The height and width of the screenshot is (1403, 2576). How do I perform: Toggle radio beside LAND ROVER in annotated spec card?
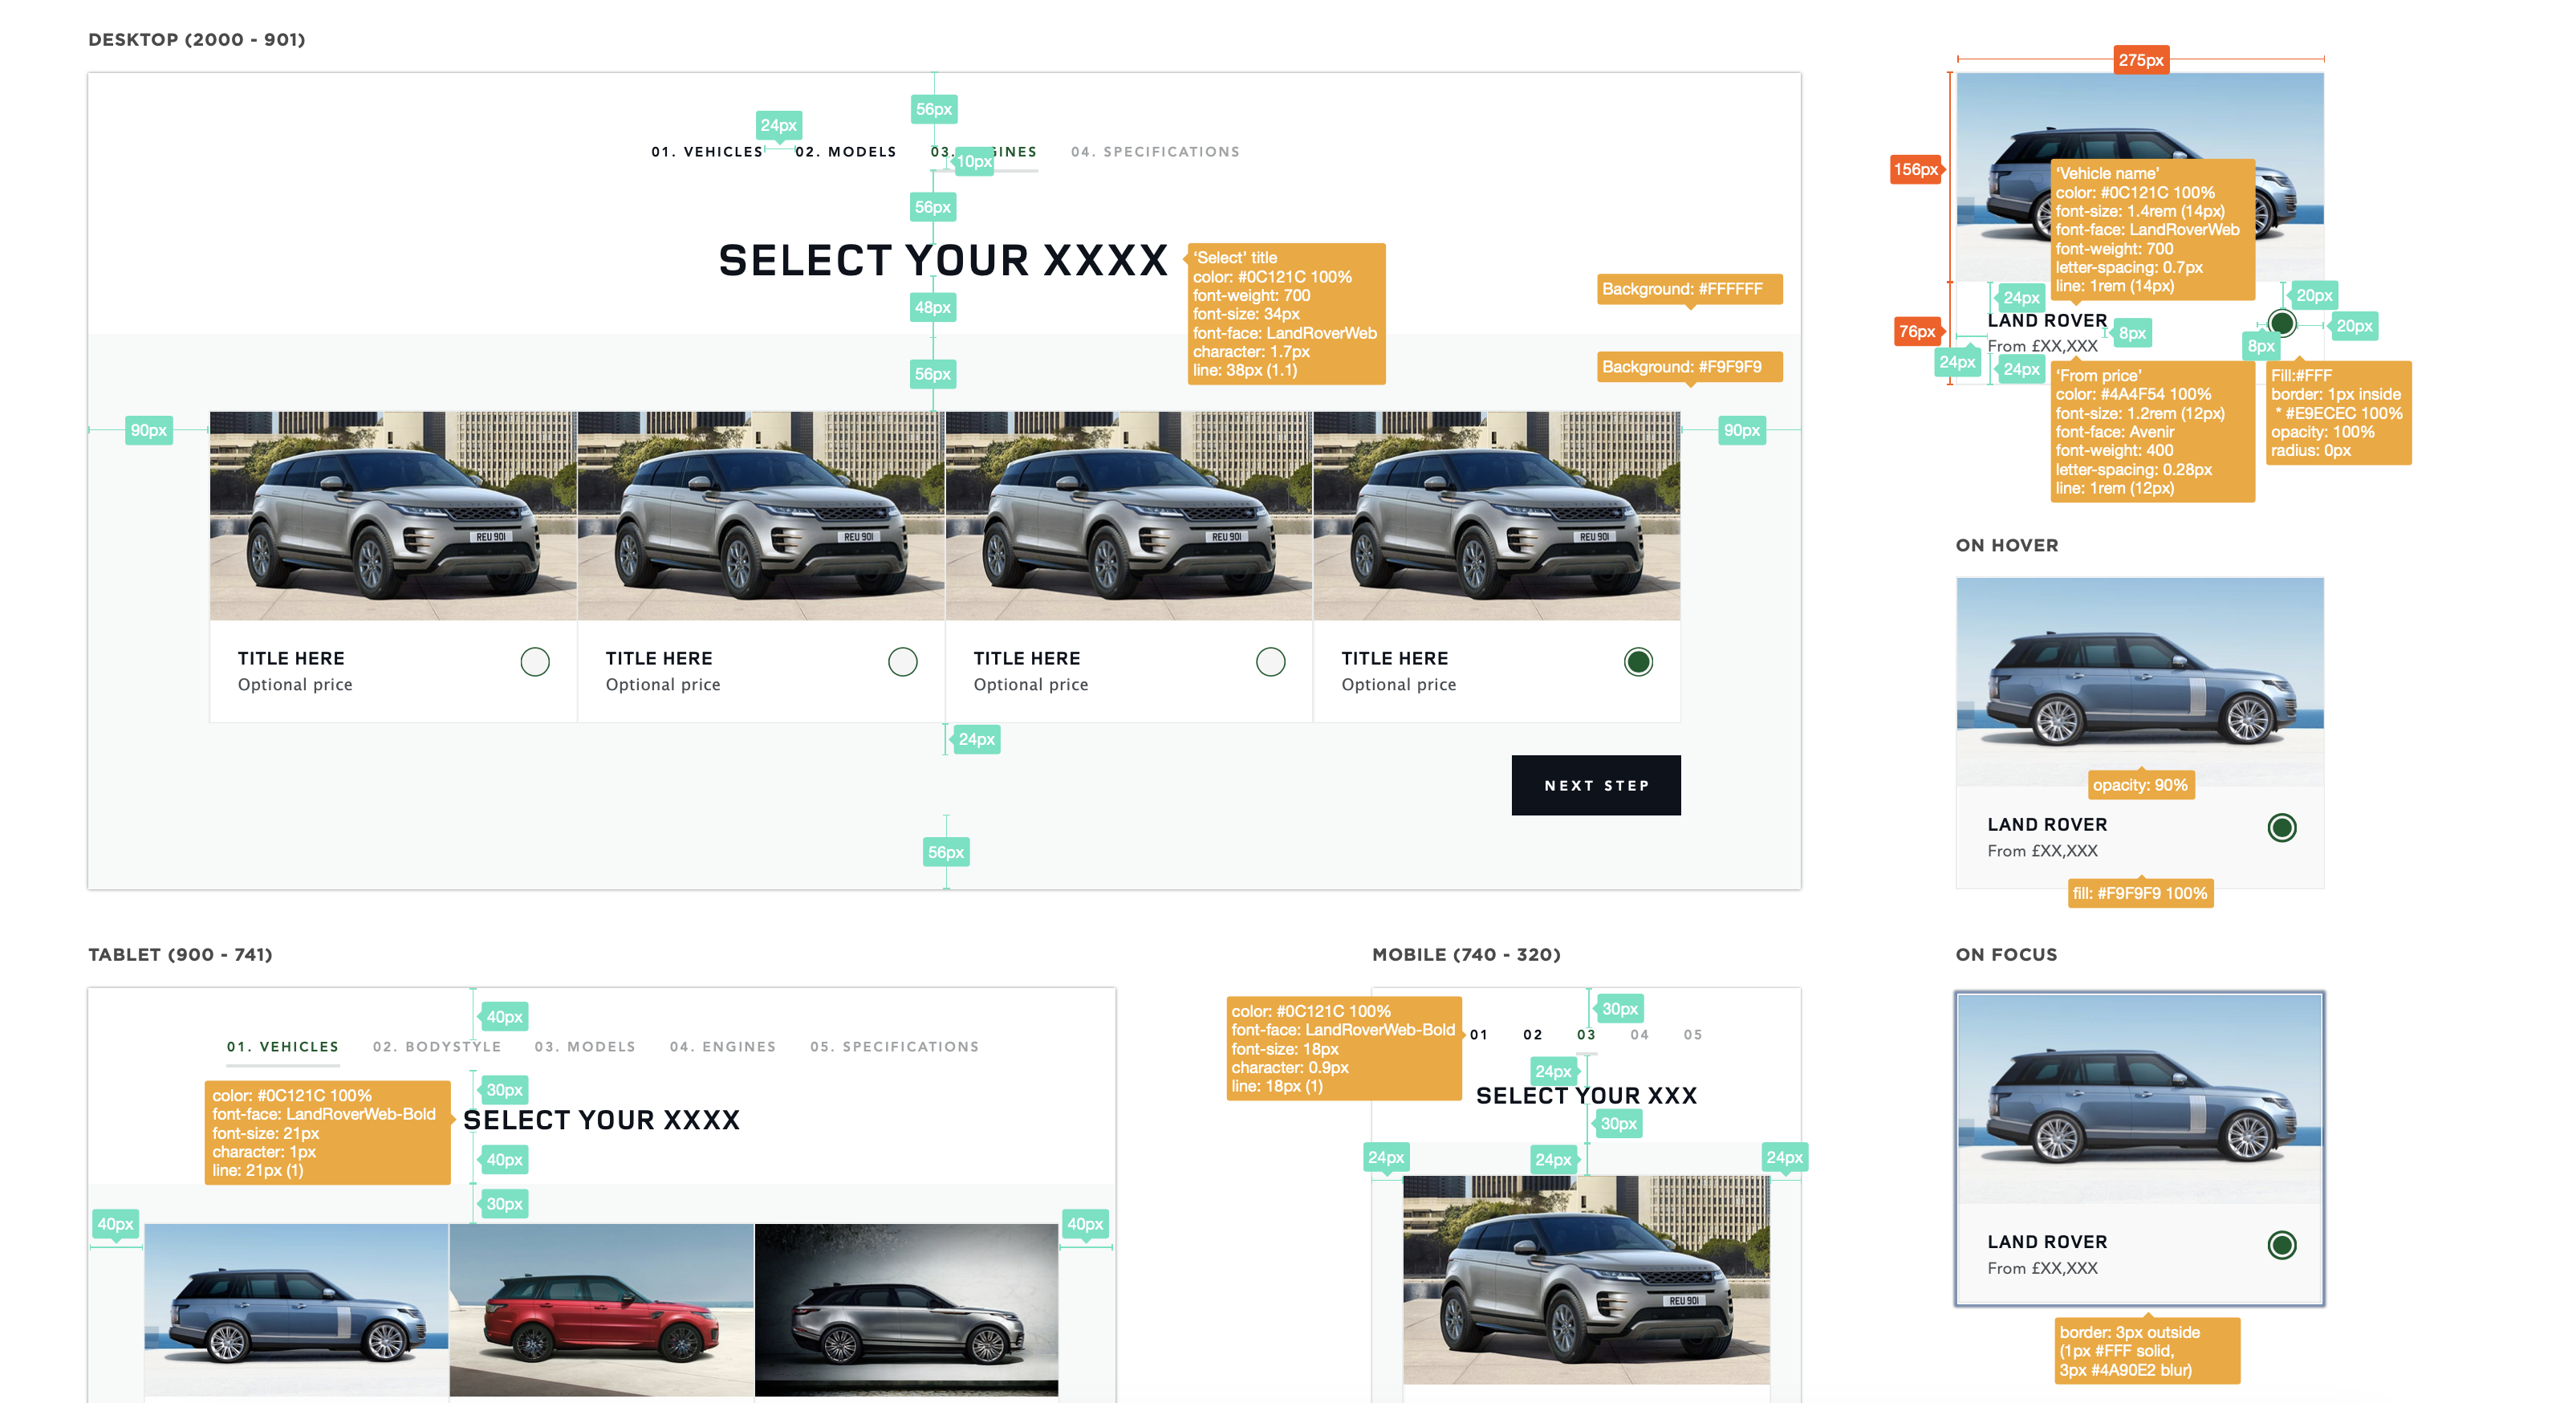click(2282, 323)
